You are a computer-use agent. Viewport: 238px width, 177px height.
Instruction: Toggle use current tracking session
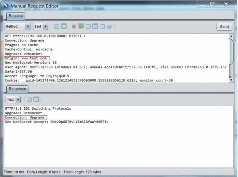pyautogui.click(x=74, y=27)
